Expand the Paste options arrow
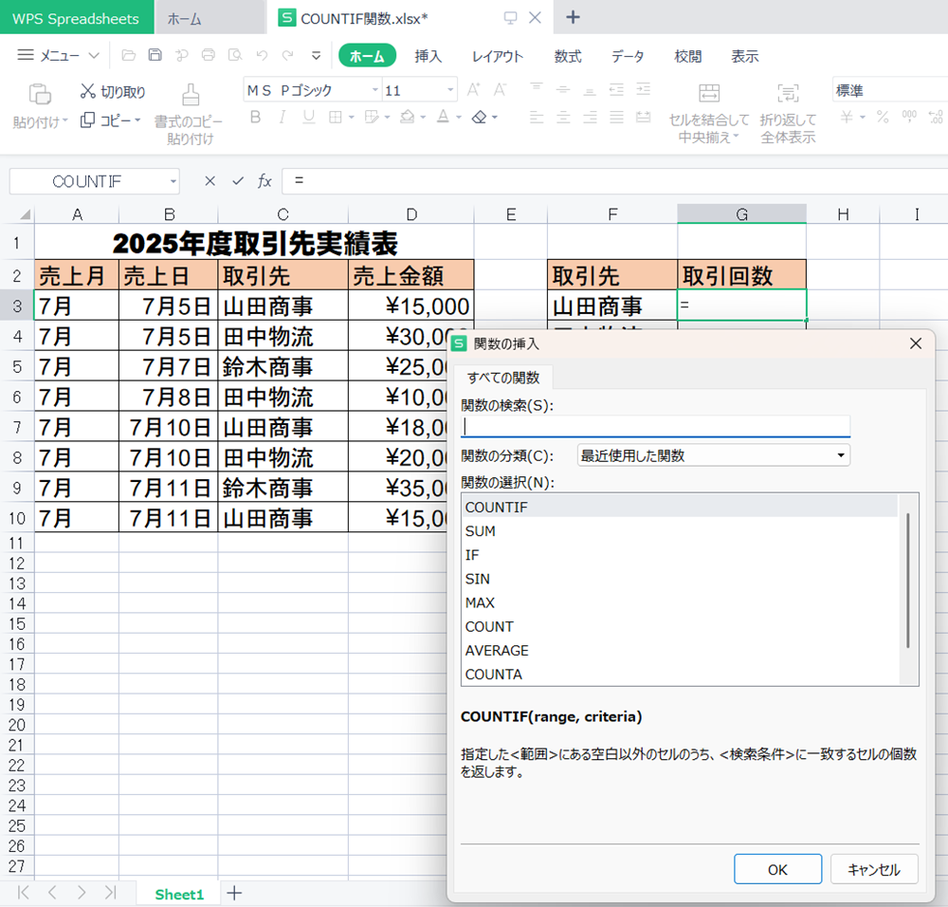This screenshot has height=907, width=948. 64,120
